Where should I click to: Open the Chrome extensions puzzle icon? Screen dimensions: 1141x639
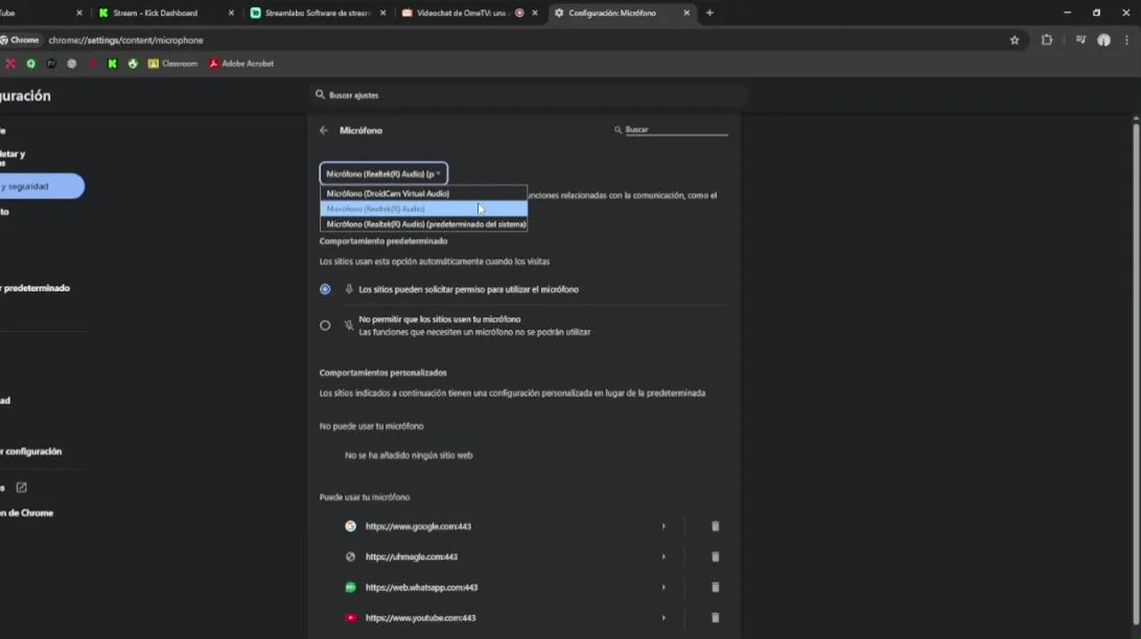click(1047, 40)
